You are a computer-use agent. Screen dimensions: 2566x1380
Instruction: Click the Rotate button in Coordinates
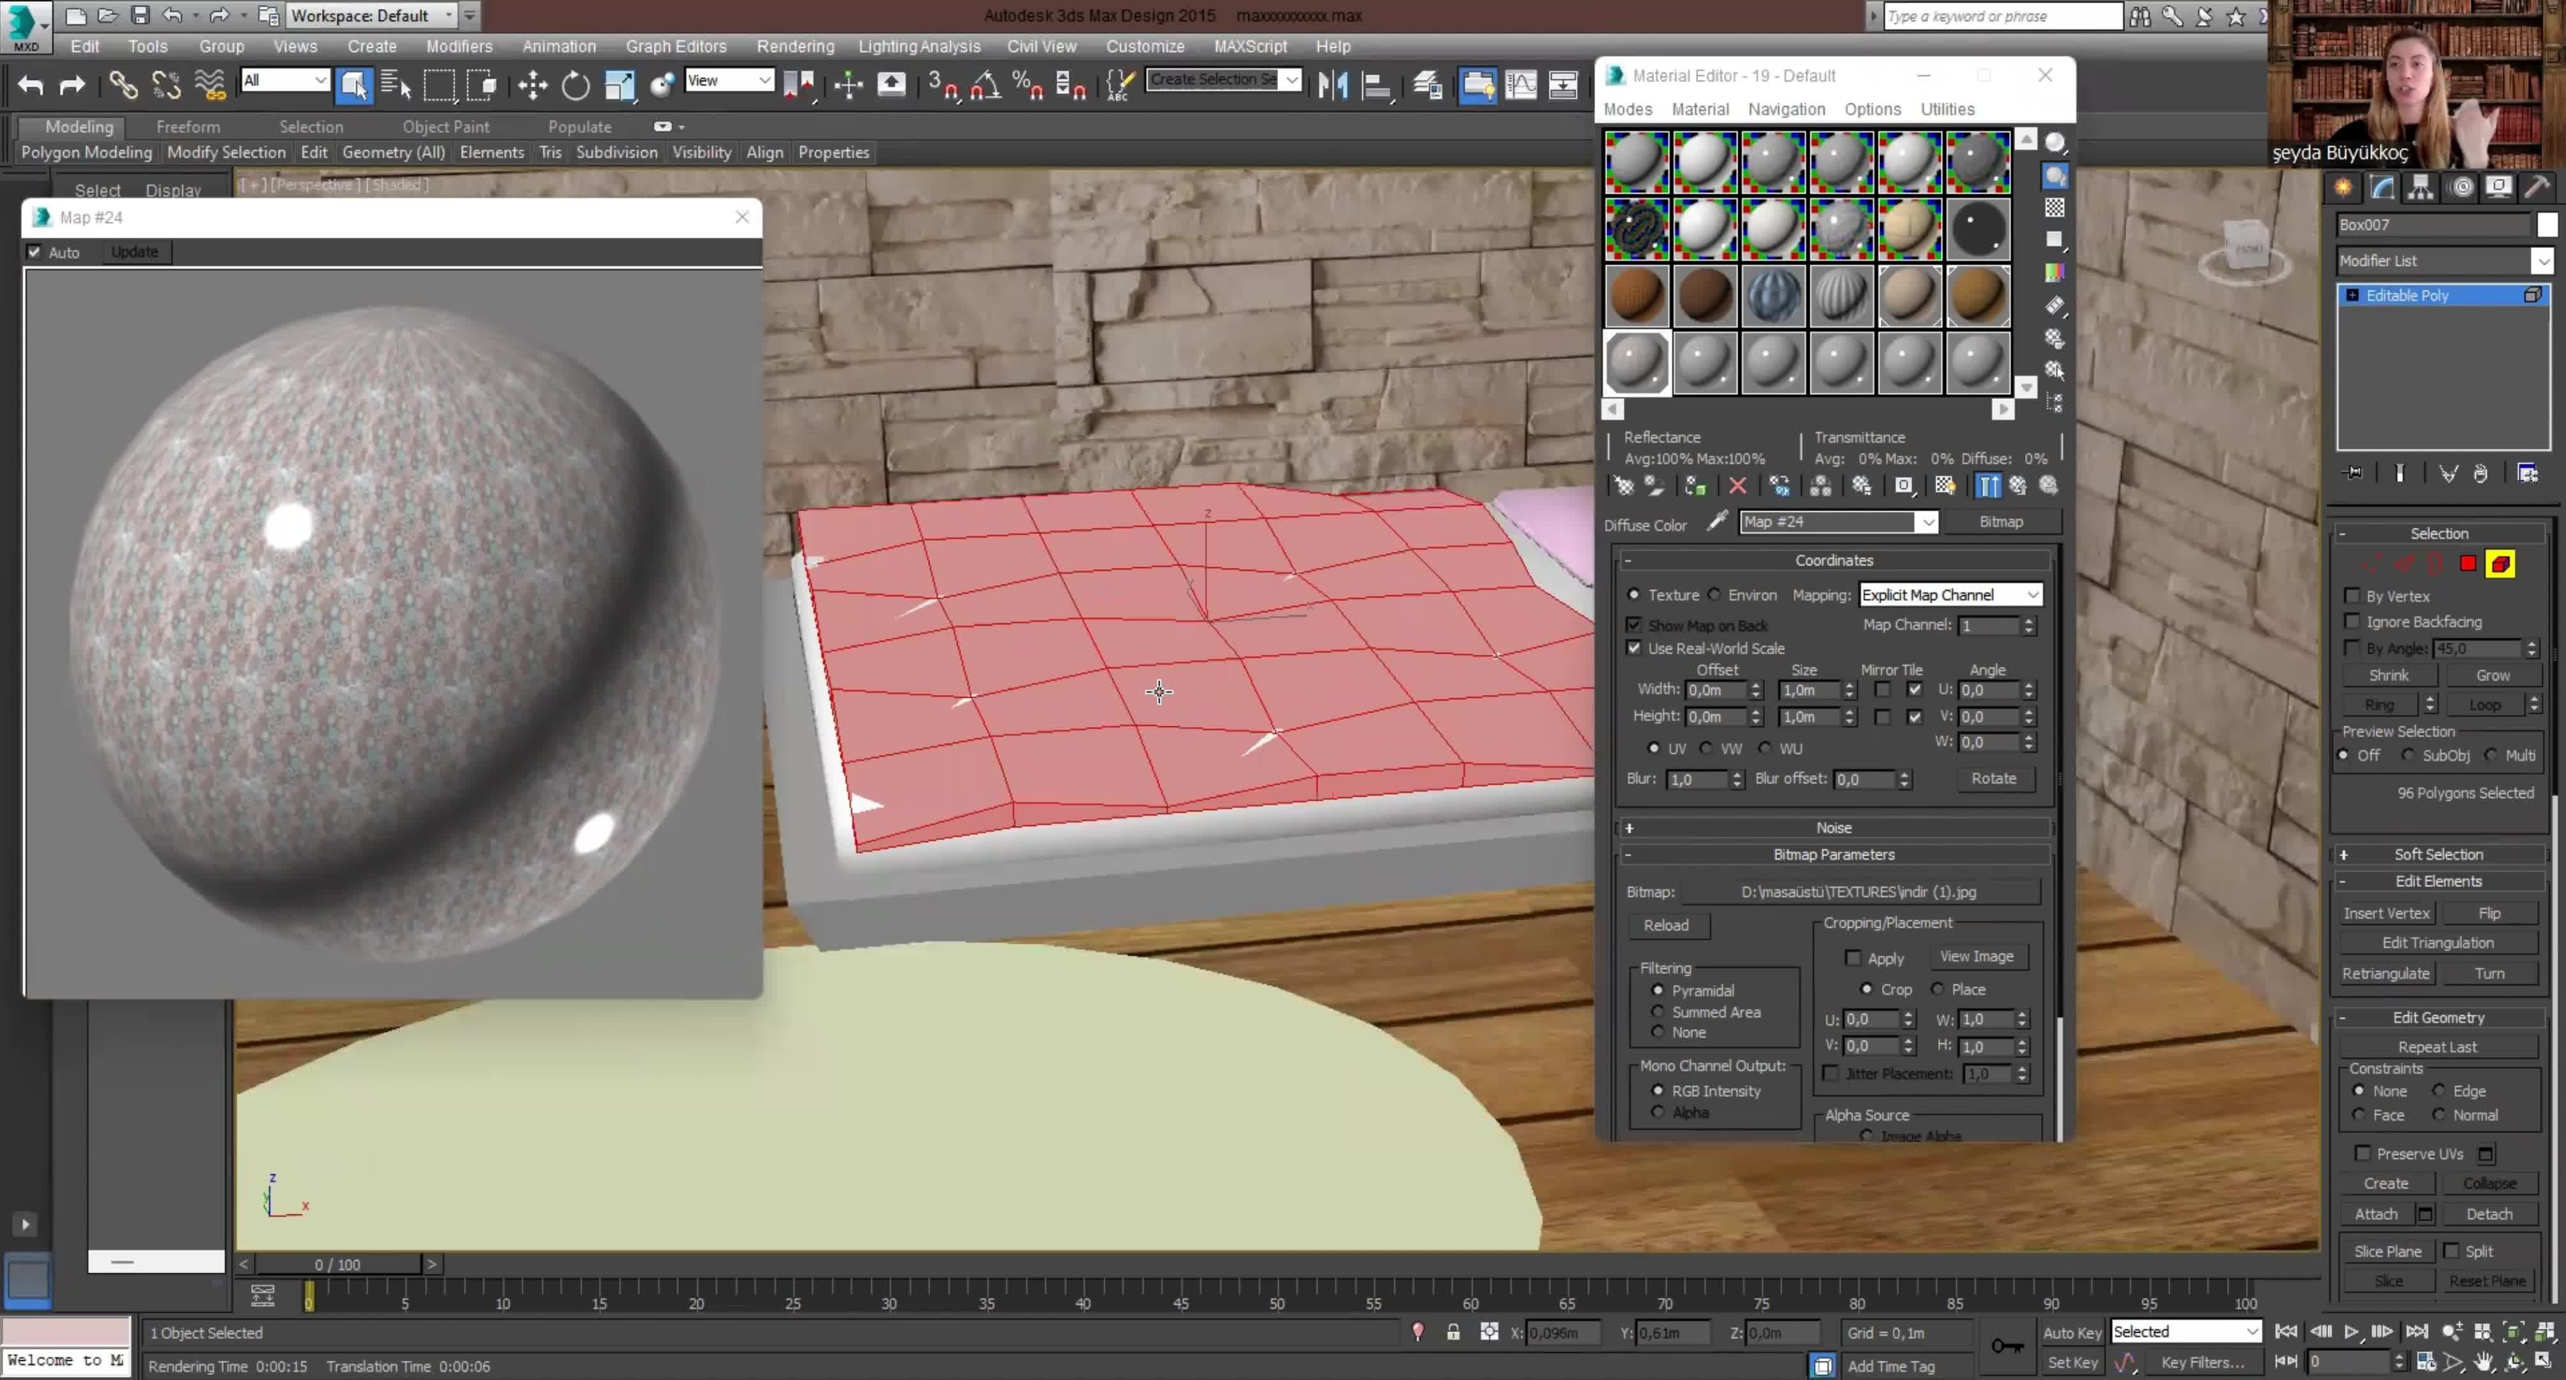pos(1993,779)
